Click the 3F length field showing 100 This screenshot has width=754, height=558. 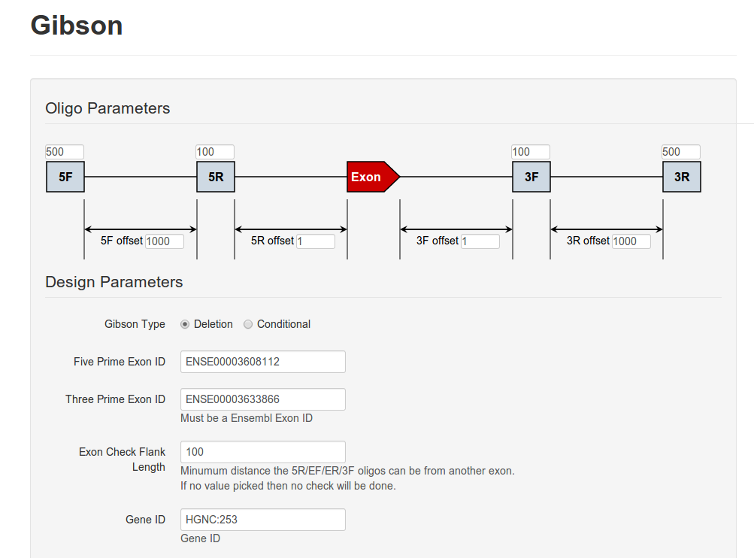pos(531,152)
